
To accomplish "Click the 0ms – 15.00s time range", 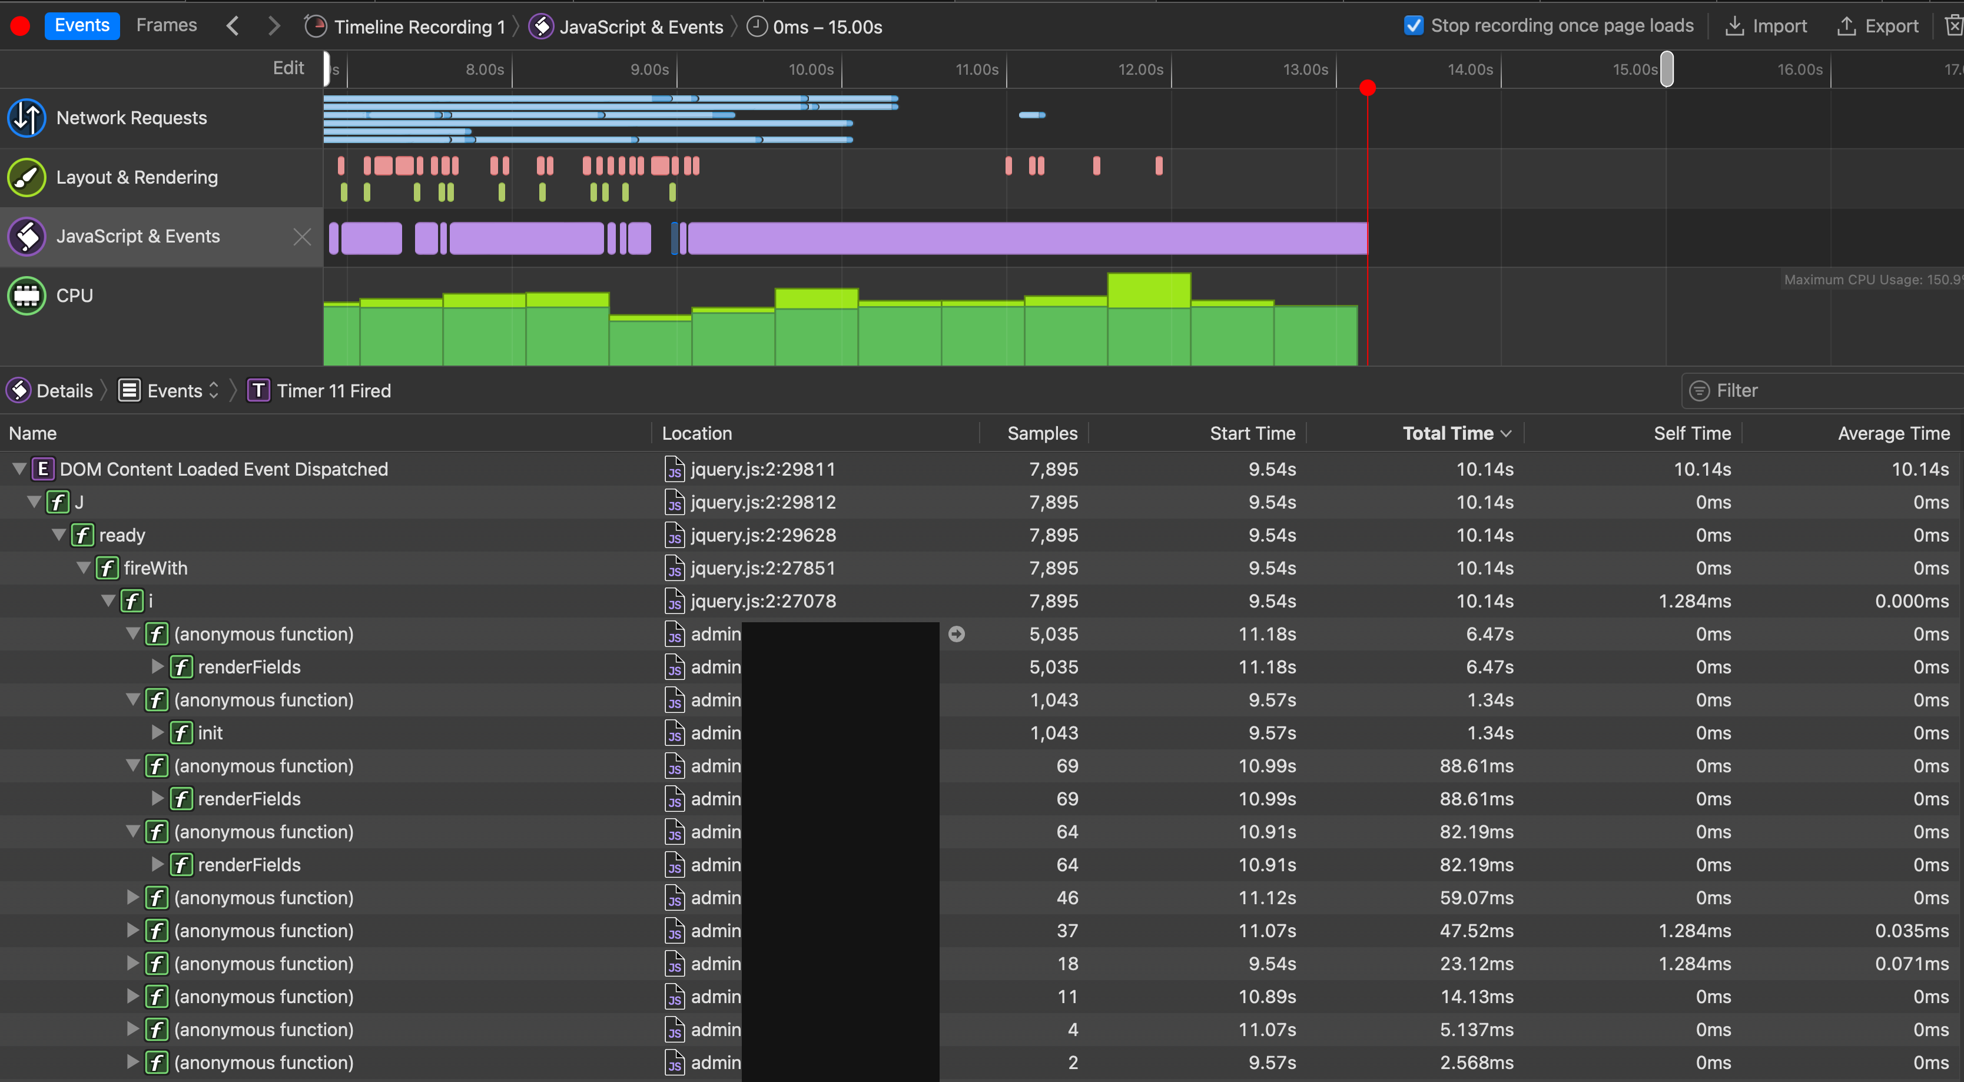I will pyautogui.click(x=814, y=26).
